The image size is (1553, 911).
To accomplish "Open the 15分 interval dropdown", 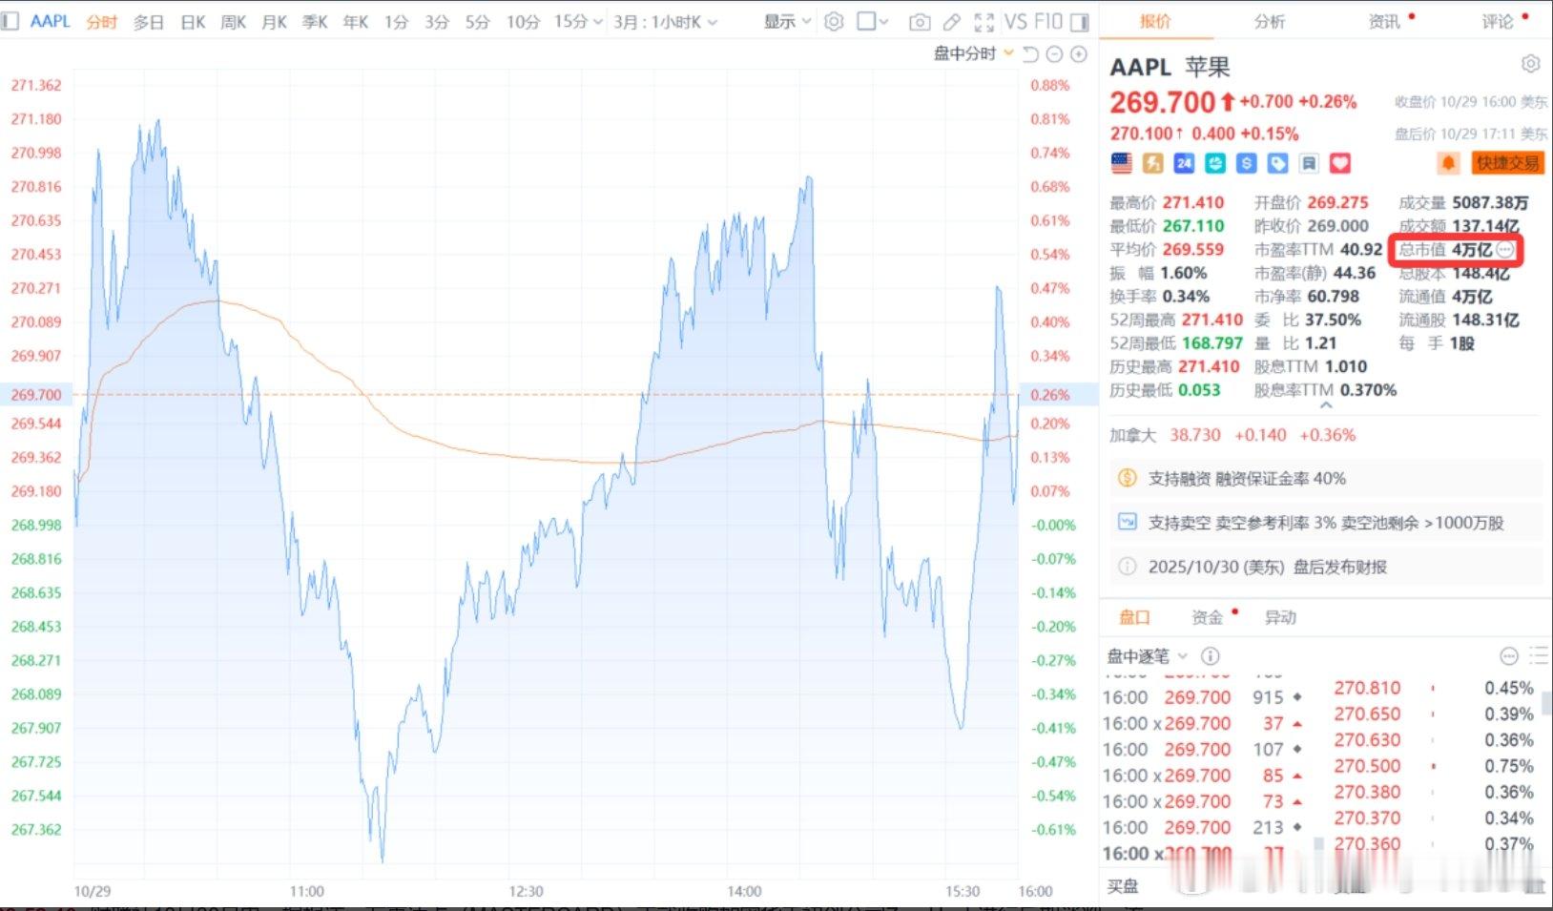I will pyautogui.click(x=578, y=21).
